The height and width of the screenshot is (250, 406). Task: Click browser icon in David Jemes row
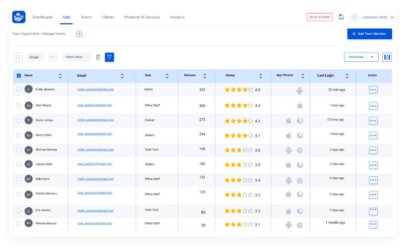click(300, 121)
